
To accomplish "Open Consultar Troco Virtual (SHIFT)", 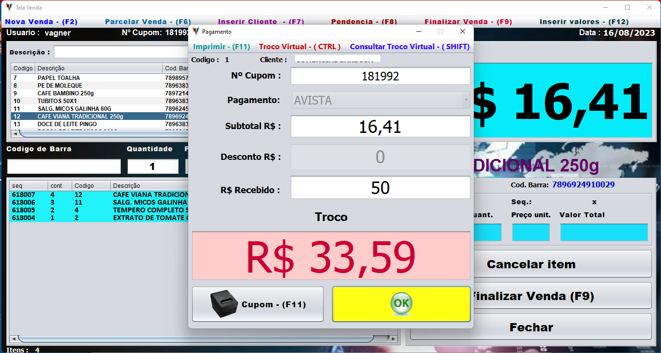I will [409, 47].
